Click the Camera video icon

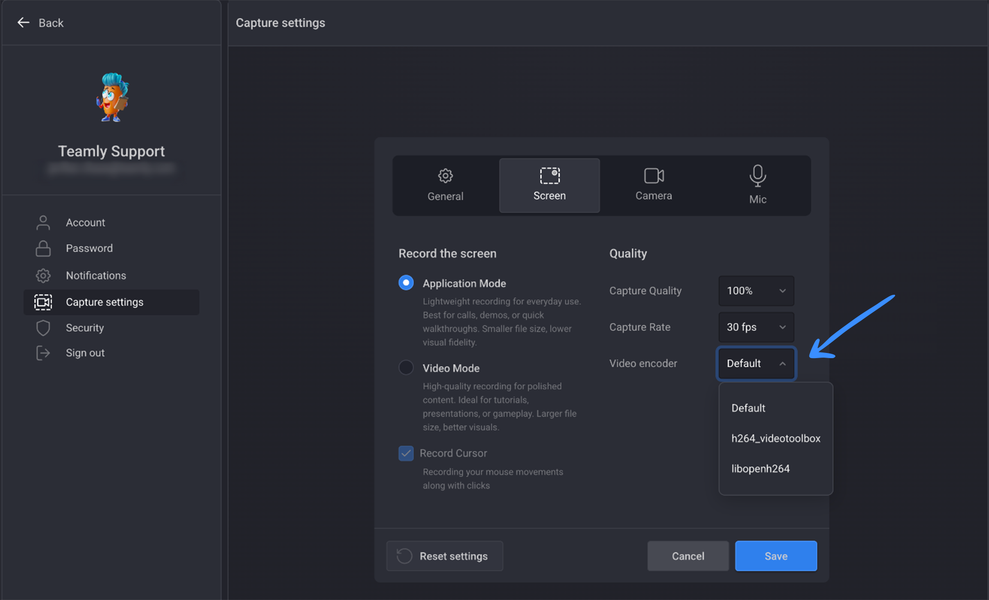pyautogui.click(x=654, y=175)
